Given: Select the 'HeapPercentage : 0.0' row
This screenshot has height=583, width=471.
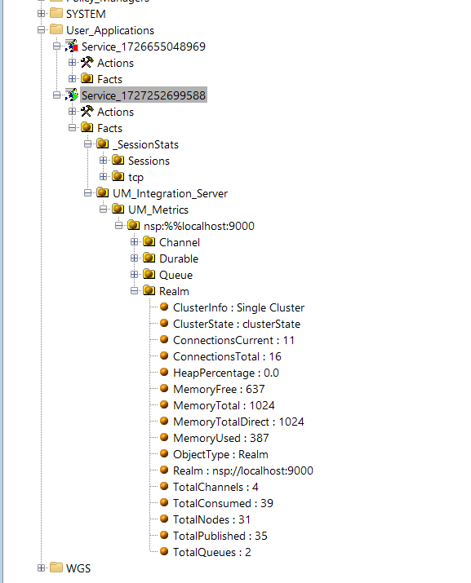Looking at the screenshot, I should [x=226, y=373].
